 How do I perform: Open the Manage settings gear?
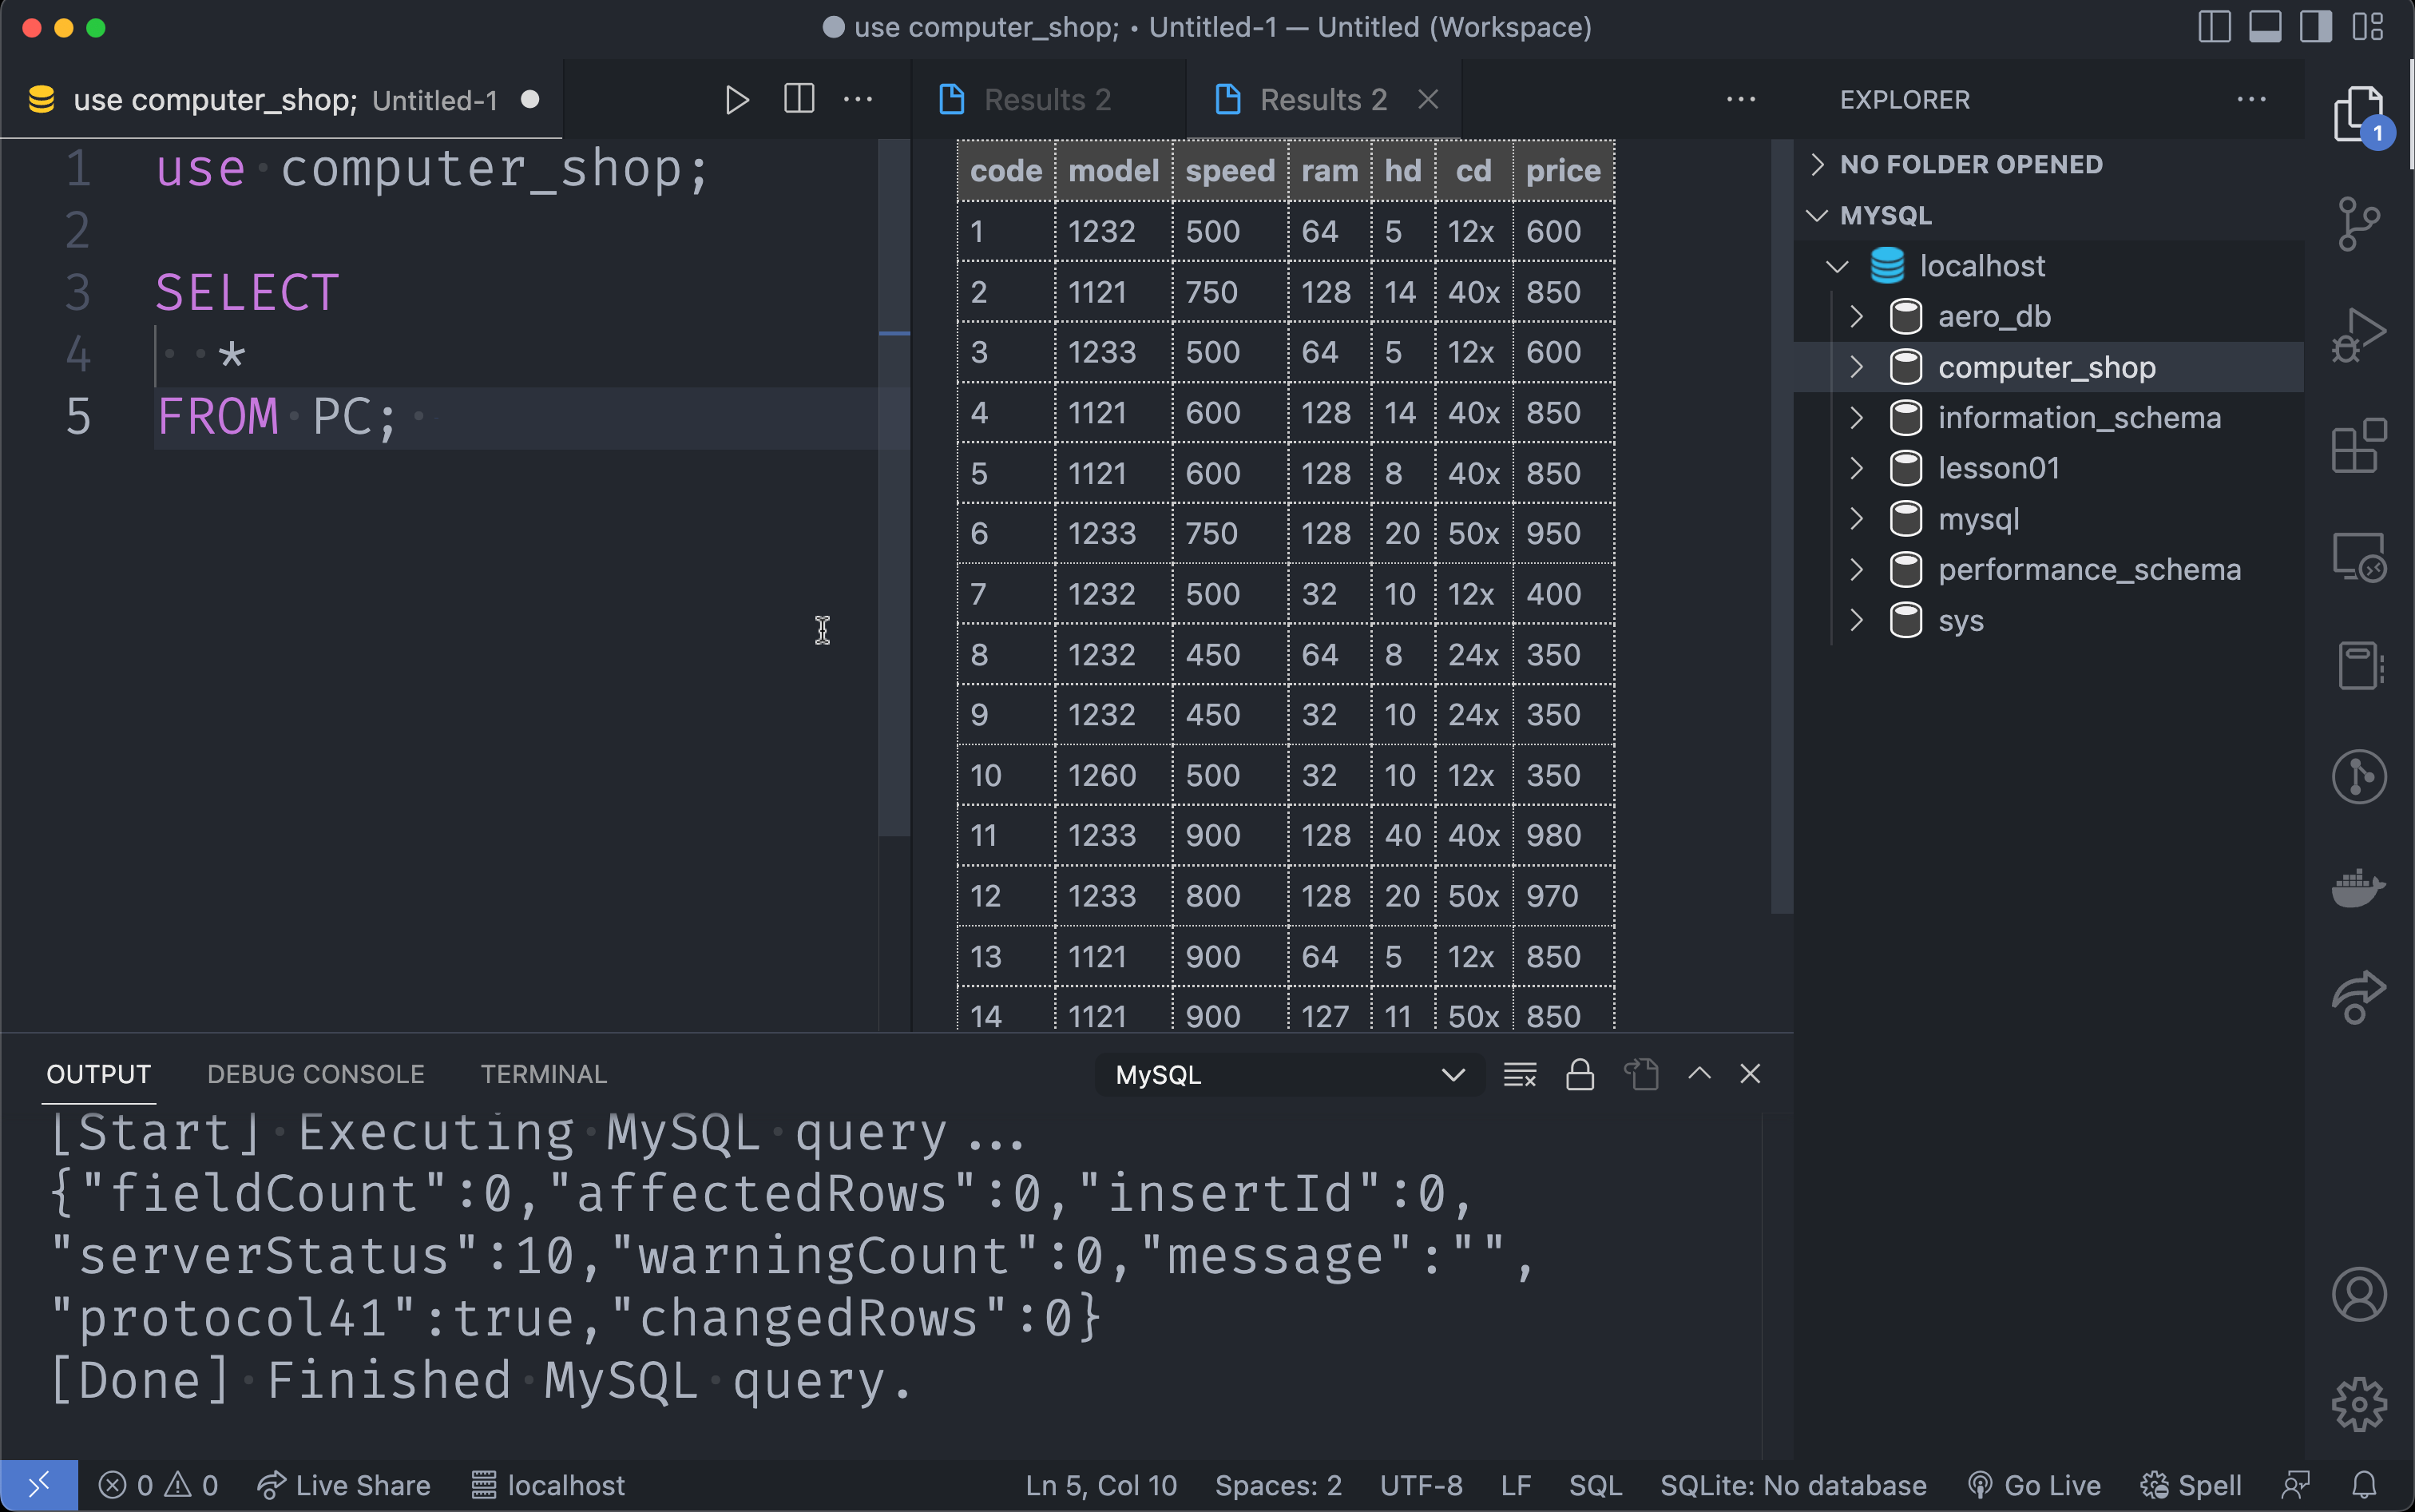2359,1405
